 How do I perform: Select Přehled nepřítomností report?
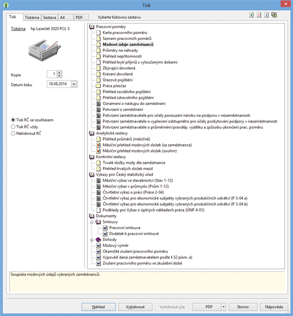(122, 56)
